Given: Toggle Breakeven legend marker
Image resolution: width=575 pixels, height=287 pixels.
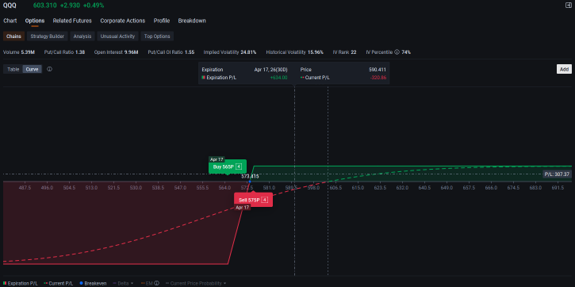Looking at the screenshot, I should pyautogui.click(x=93, y=283).
